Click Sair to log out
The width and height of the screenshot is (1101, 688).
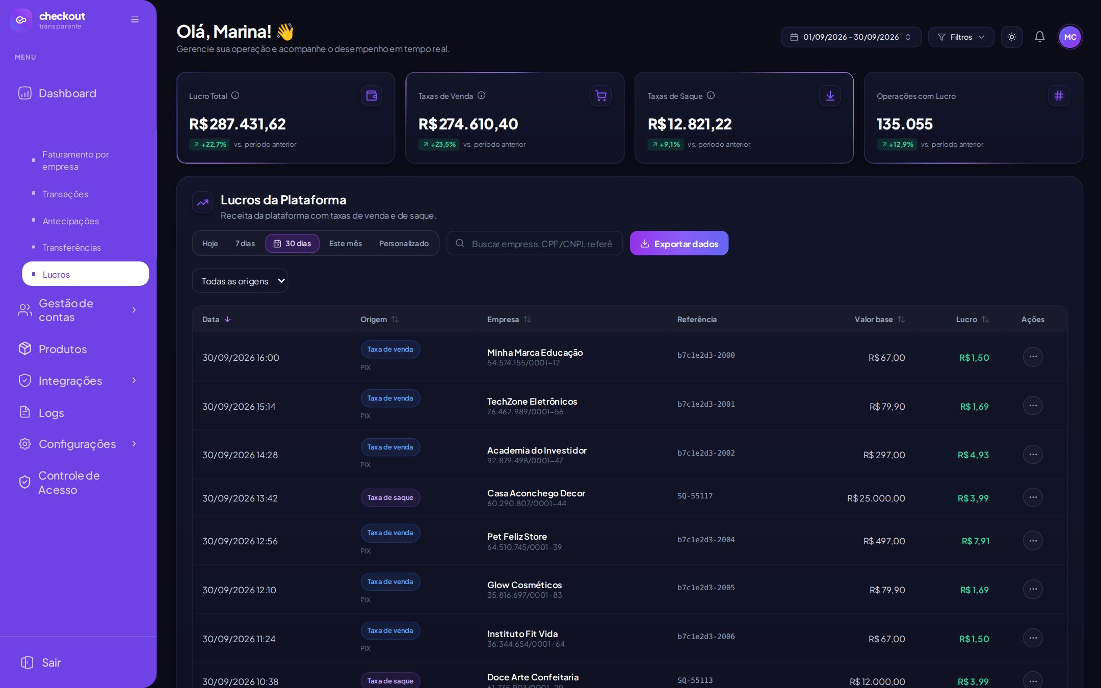point(41,663)
